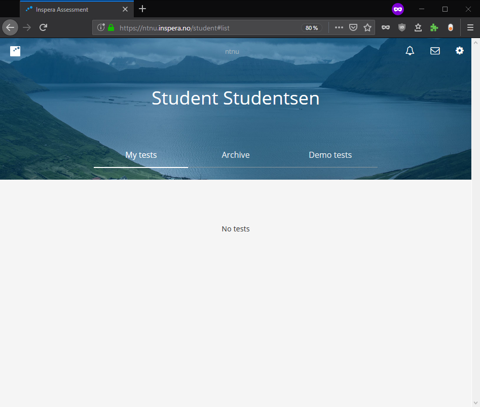Reload the page with the refresh icon

[x=43, y=27]
